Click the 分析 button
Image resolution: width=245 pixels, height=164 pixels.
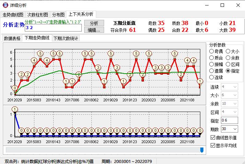tap(94, 23)
